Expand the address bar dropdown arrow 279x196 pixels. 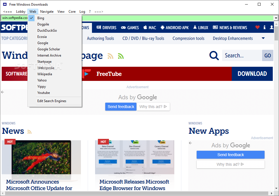(276, 18)
